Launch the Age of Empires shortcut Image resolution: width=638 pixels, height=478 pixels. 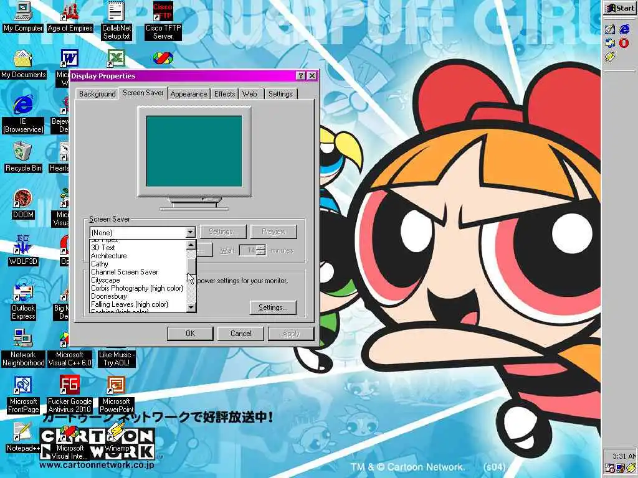[70, 18]
